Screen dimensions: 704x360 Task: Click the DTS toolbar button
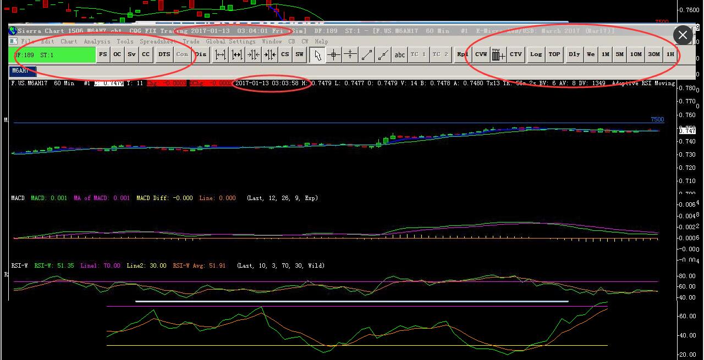164,54
